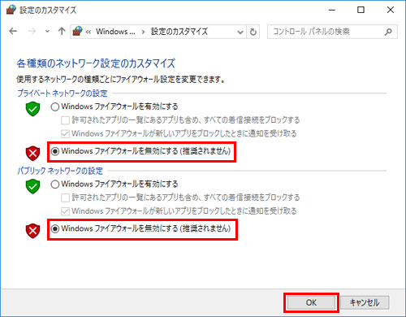The width and height of the screenshot is (406, 317).
Task: Click the double chevron in the address bar
Action: point(89,32)
